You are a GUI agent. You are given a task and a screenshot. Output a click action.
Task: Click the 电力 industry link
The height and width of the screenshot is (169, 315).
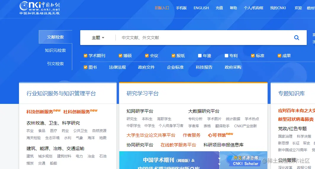(x=79, y=156)
